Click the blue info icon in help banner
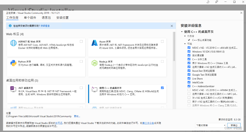246x132 pixels. (x=10, y=26)
